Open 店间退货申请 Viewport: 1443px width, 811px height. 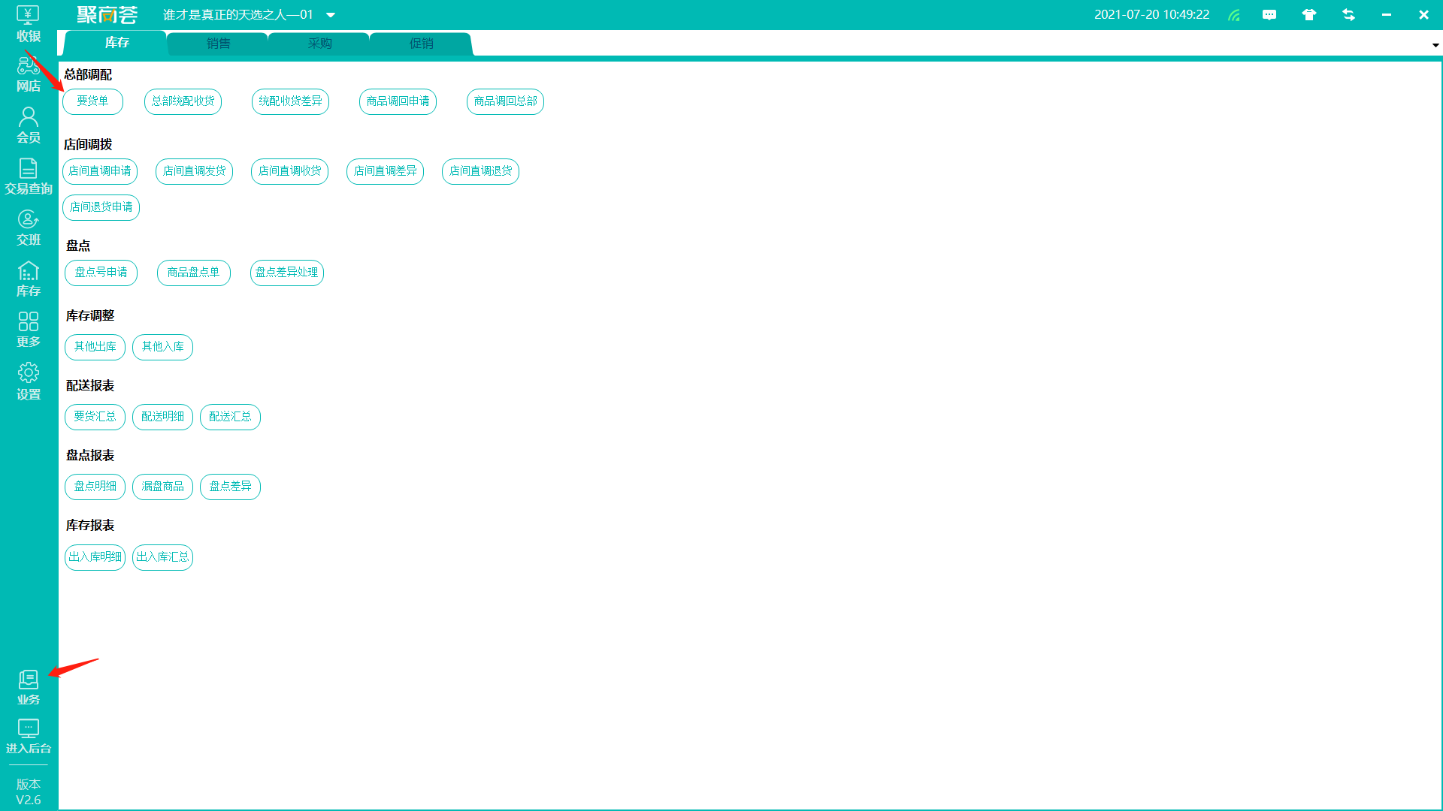click(x=101, y=207)
